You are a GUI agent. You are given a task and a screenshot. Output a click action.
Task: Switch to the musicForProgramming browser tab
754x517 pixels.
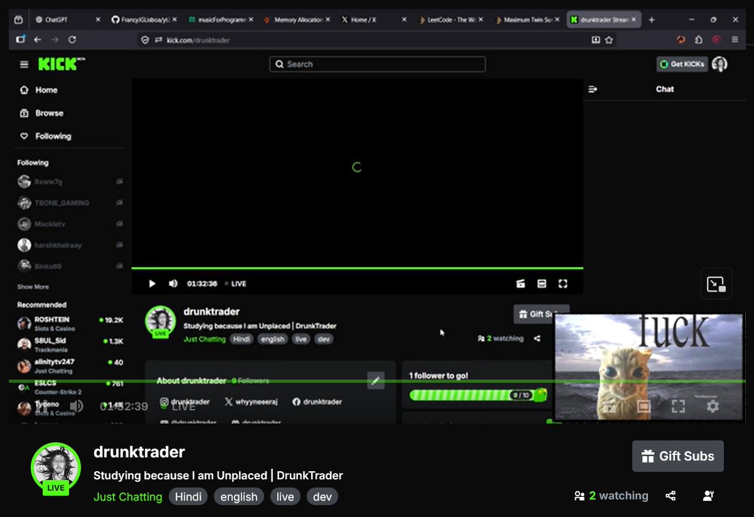[220, 20]
